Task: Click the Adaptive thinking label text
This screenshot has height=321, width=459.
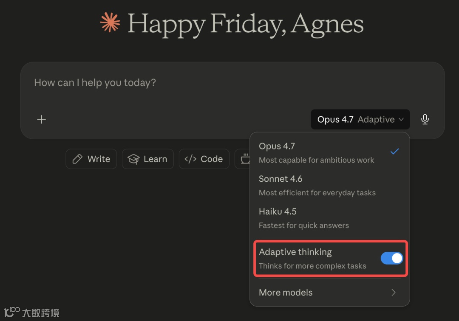Action: coord(295,252)
